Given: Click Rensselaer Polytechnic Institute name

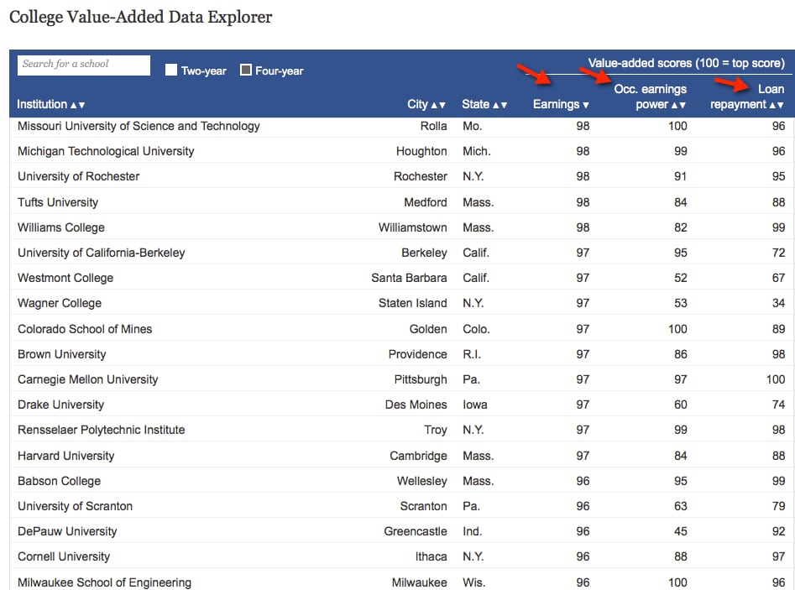Looking at the screenshot, I should [101, 430].
